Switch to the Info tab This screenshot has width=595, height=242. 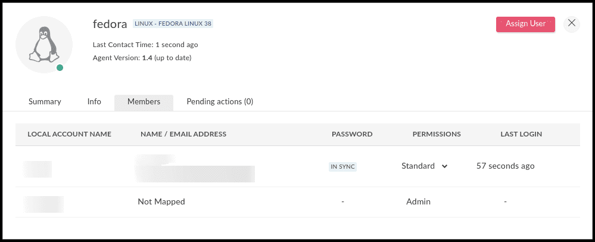pos(94,102)
